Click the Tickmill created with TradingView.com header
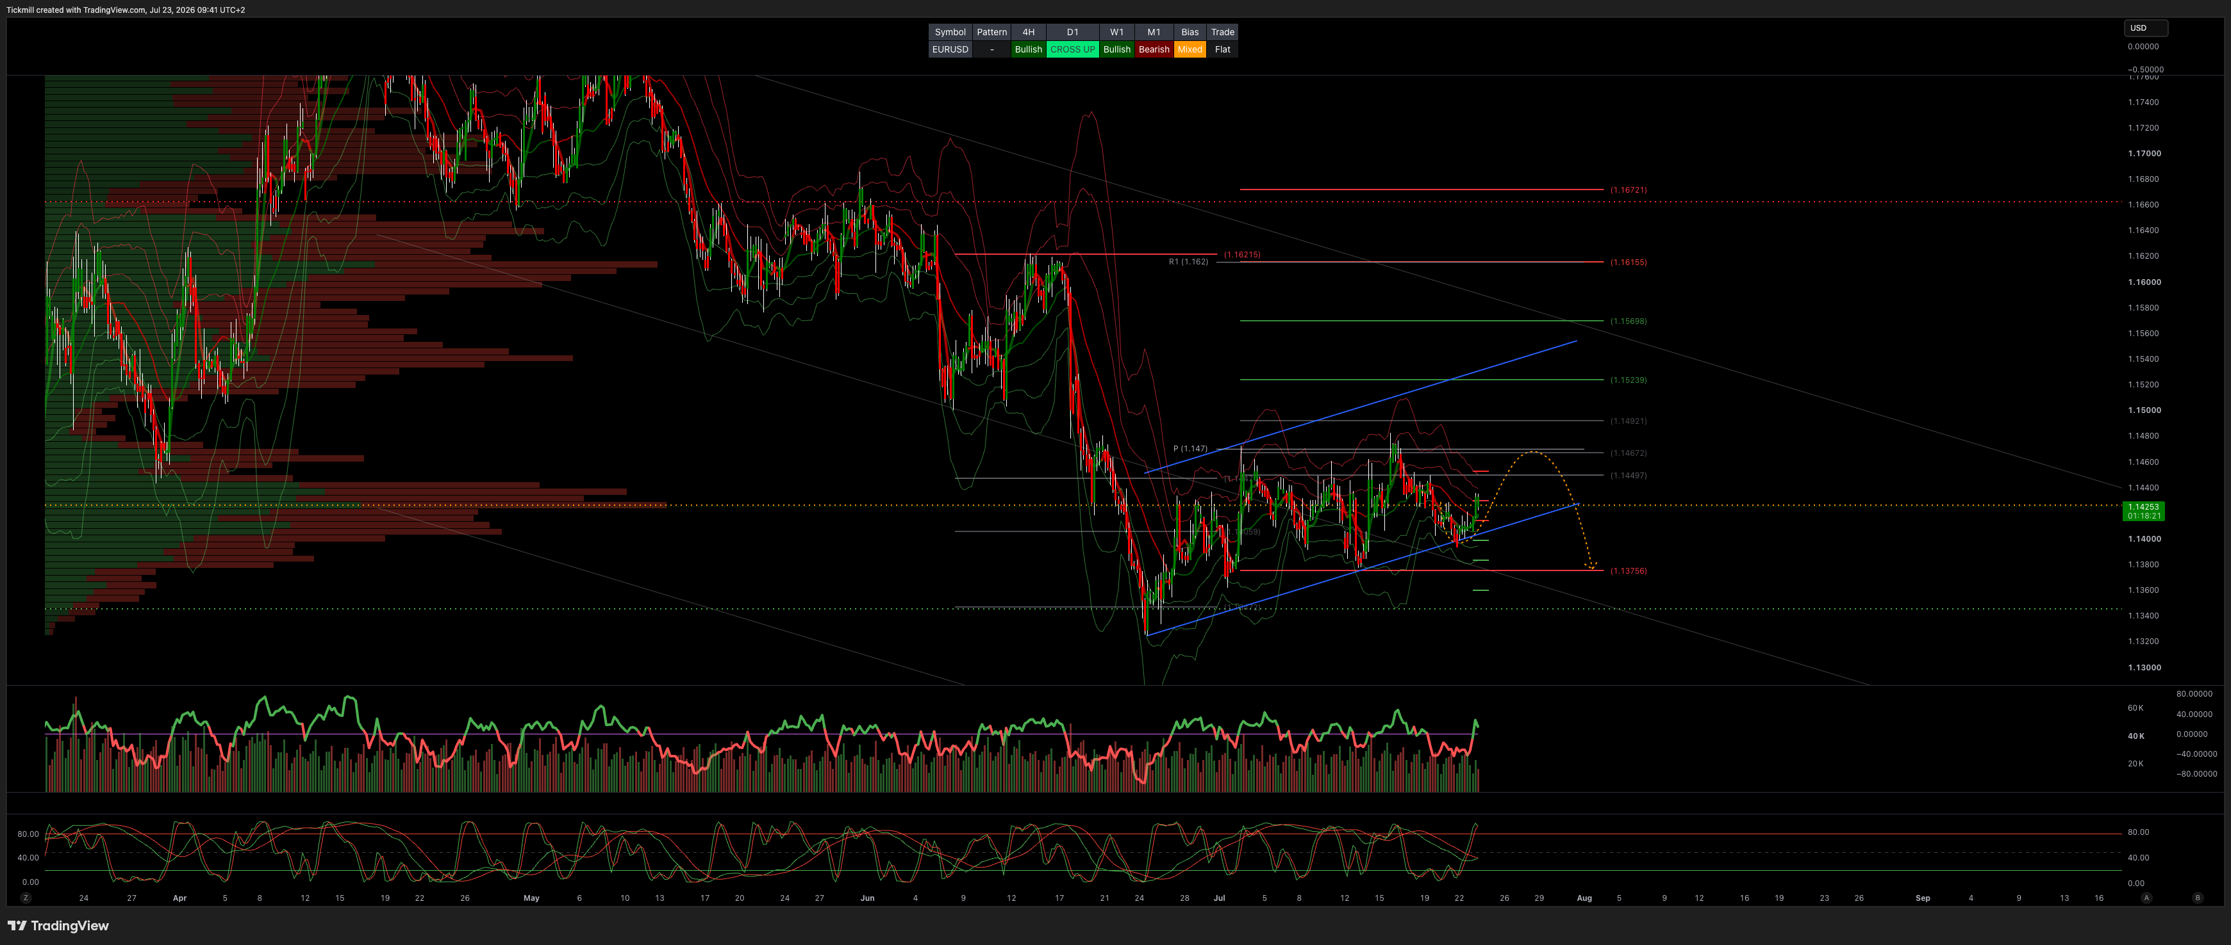This screenshot has height=945, width=2231. coord(126,10)
